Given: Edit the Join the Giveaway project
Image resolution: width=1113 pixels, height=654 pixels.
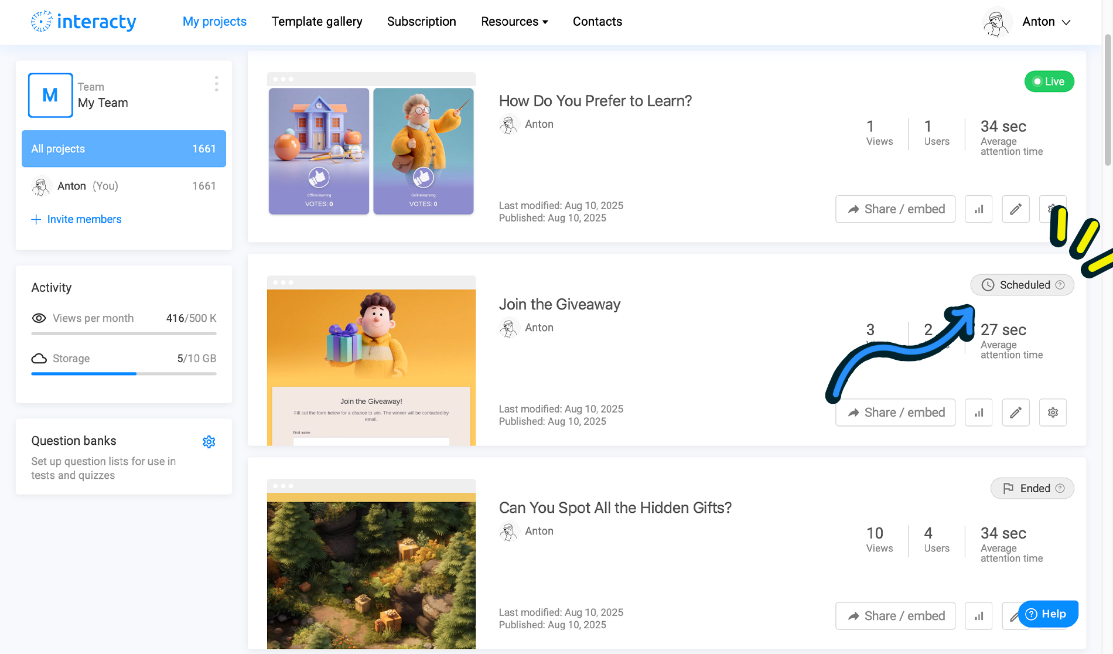Looking at the screenshot, I should pyautogui.click(x=1015, y=413).
